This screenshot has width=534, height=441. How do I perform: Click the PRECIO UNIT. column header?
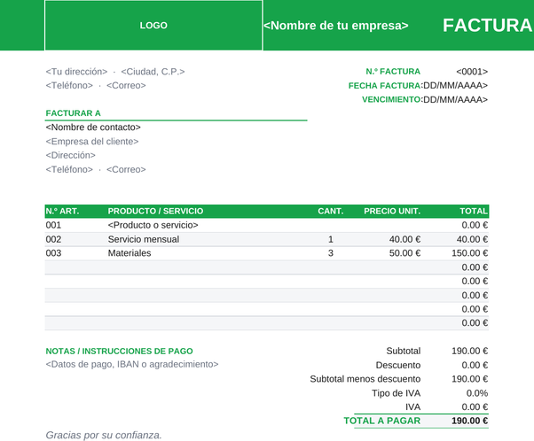[392, 211]
